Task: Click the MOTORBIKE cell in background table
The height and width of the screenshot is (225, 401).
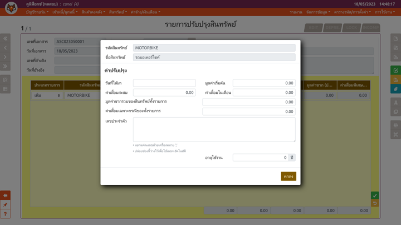Action: 82,95
